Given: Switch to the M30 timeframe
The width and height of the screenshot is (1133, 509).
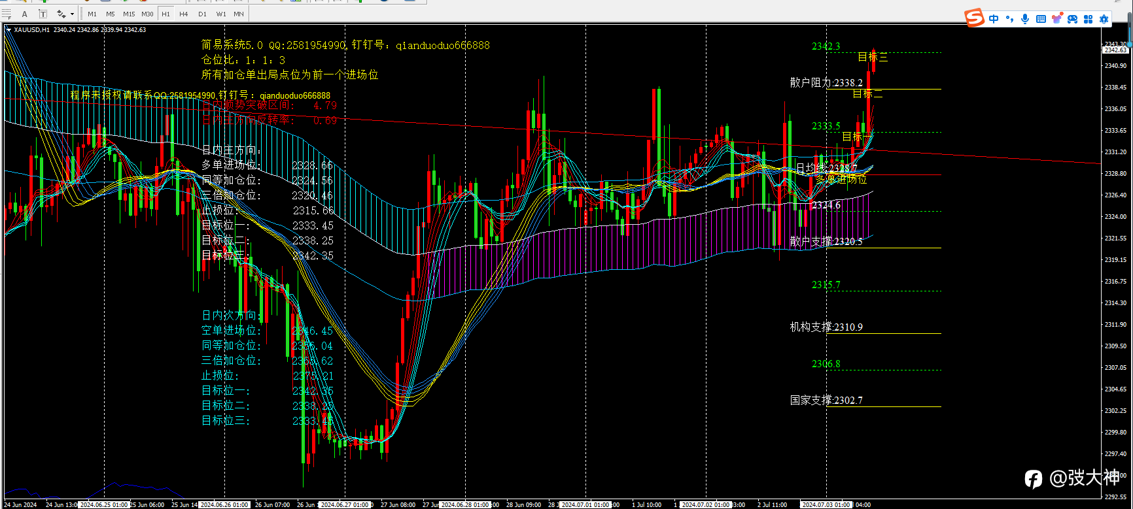Looking at the screenshot, I should (147, 14).
